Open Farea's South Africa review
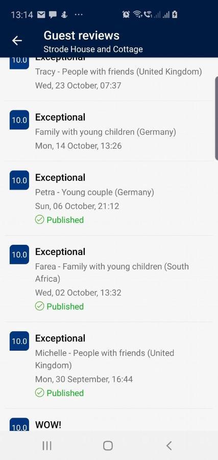The image size is (218, 460). [x=109, y=279]
